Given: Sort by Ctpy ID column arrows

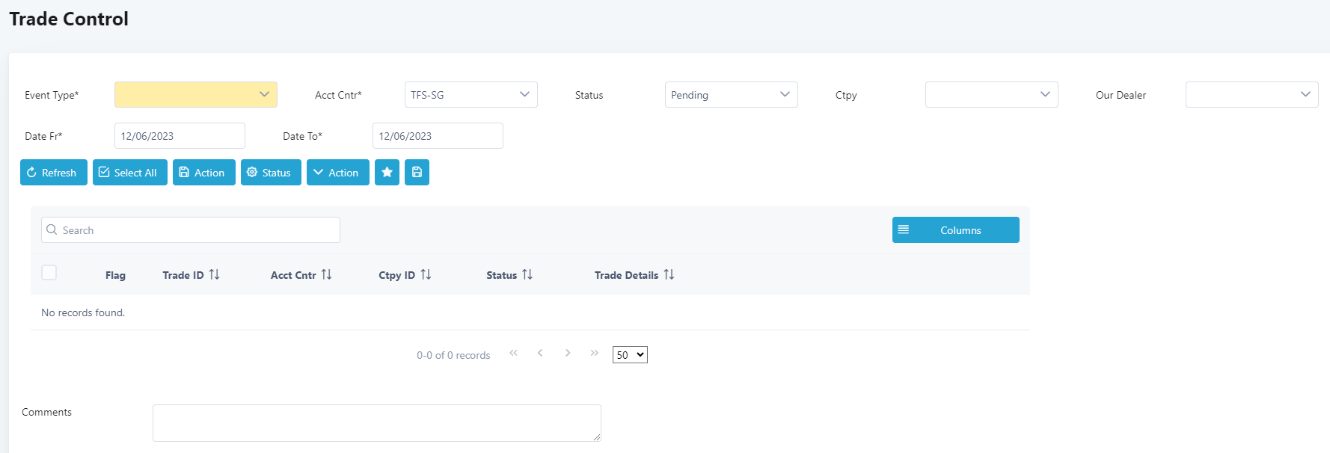Looking at the screenshot, I should click(x=426, y=275).
